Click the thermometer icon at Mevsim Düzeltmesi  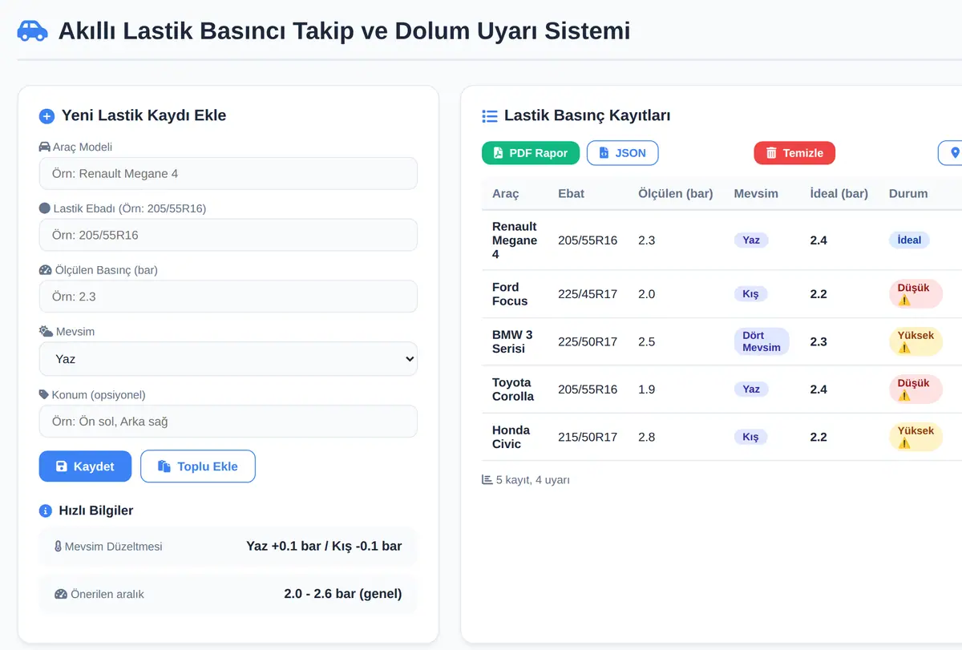[x=58, y=547]
